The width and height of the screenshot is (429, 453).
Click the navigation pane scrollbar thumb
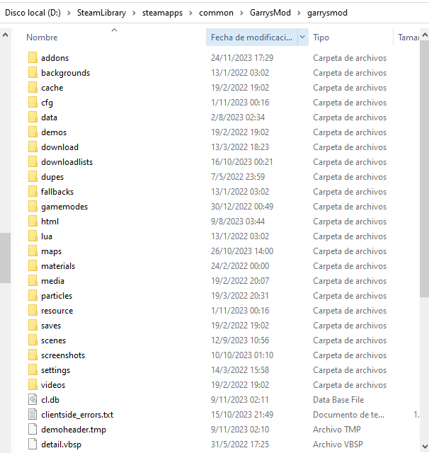(5, 258)
